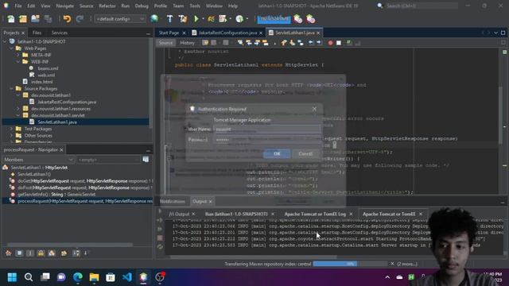This screenshot has height=286, width=509.
Task: Click the User Name input field
Action: pos(267,129)
